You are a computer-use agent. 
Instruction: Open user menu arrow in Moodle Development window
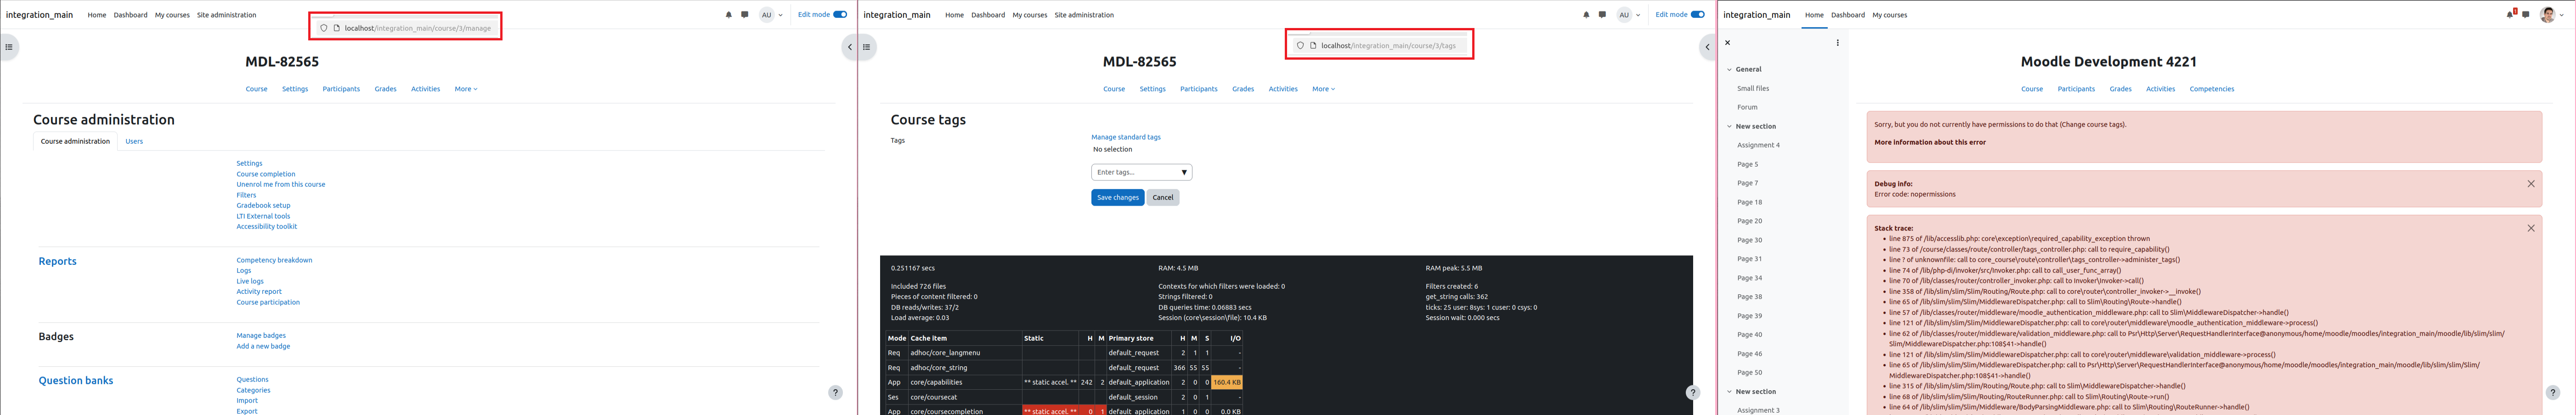pos(2563,15)
